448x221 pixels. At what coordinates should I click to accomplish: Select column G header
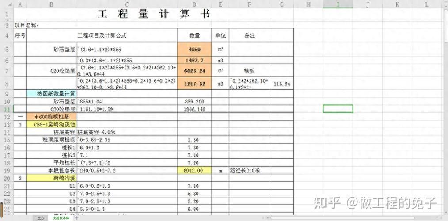point(282,4)
